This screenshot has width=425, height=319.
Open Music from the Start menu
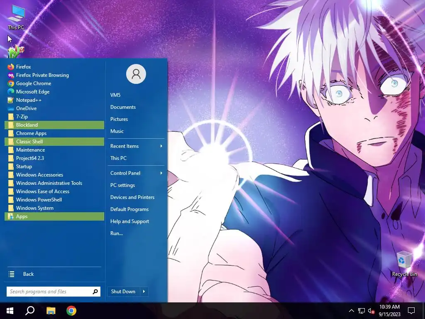(136, 131)
